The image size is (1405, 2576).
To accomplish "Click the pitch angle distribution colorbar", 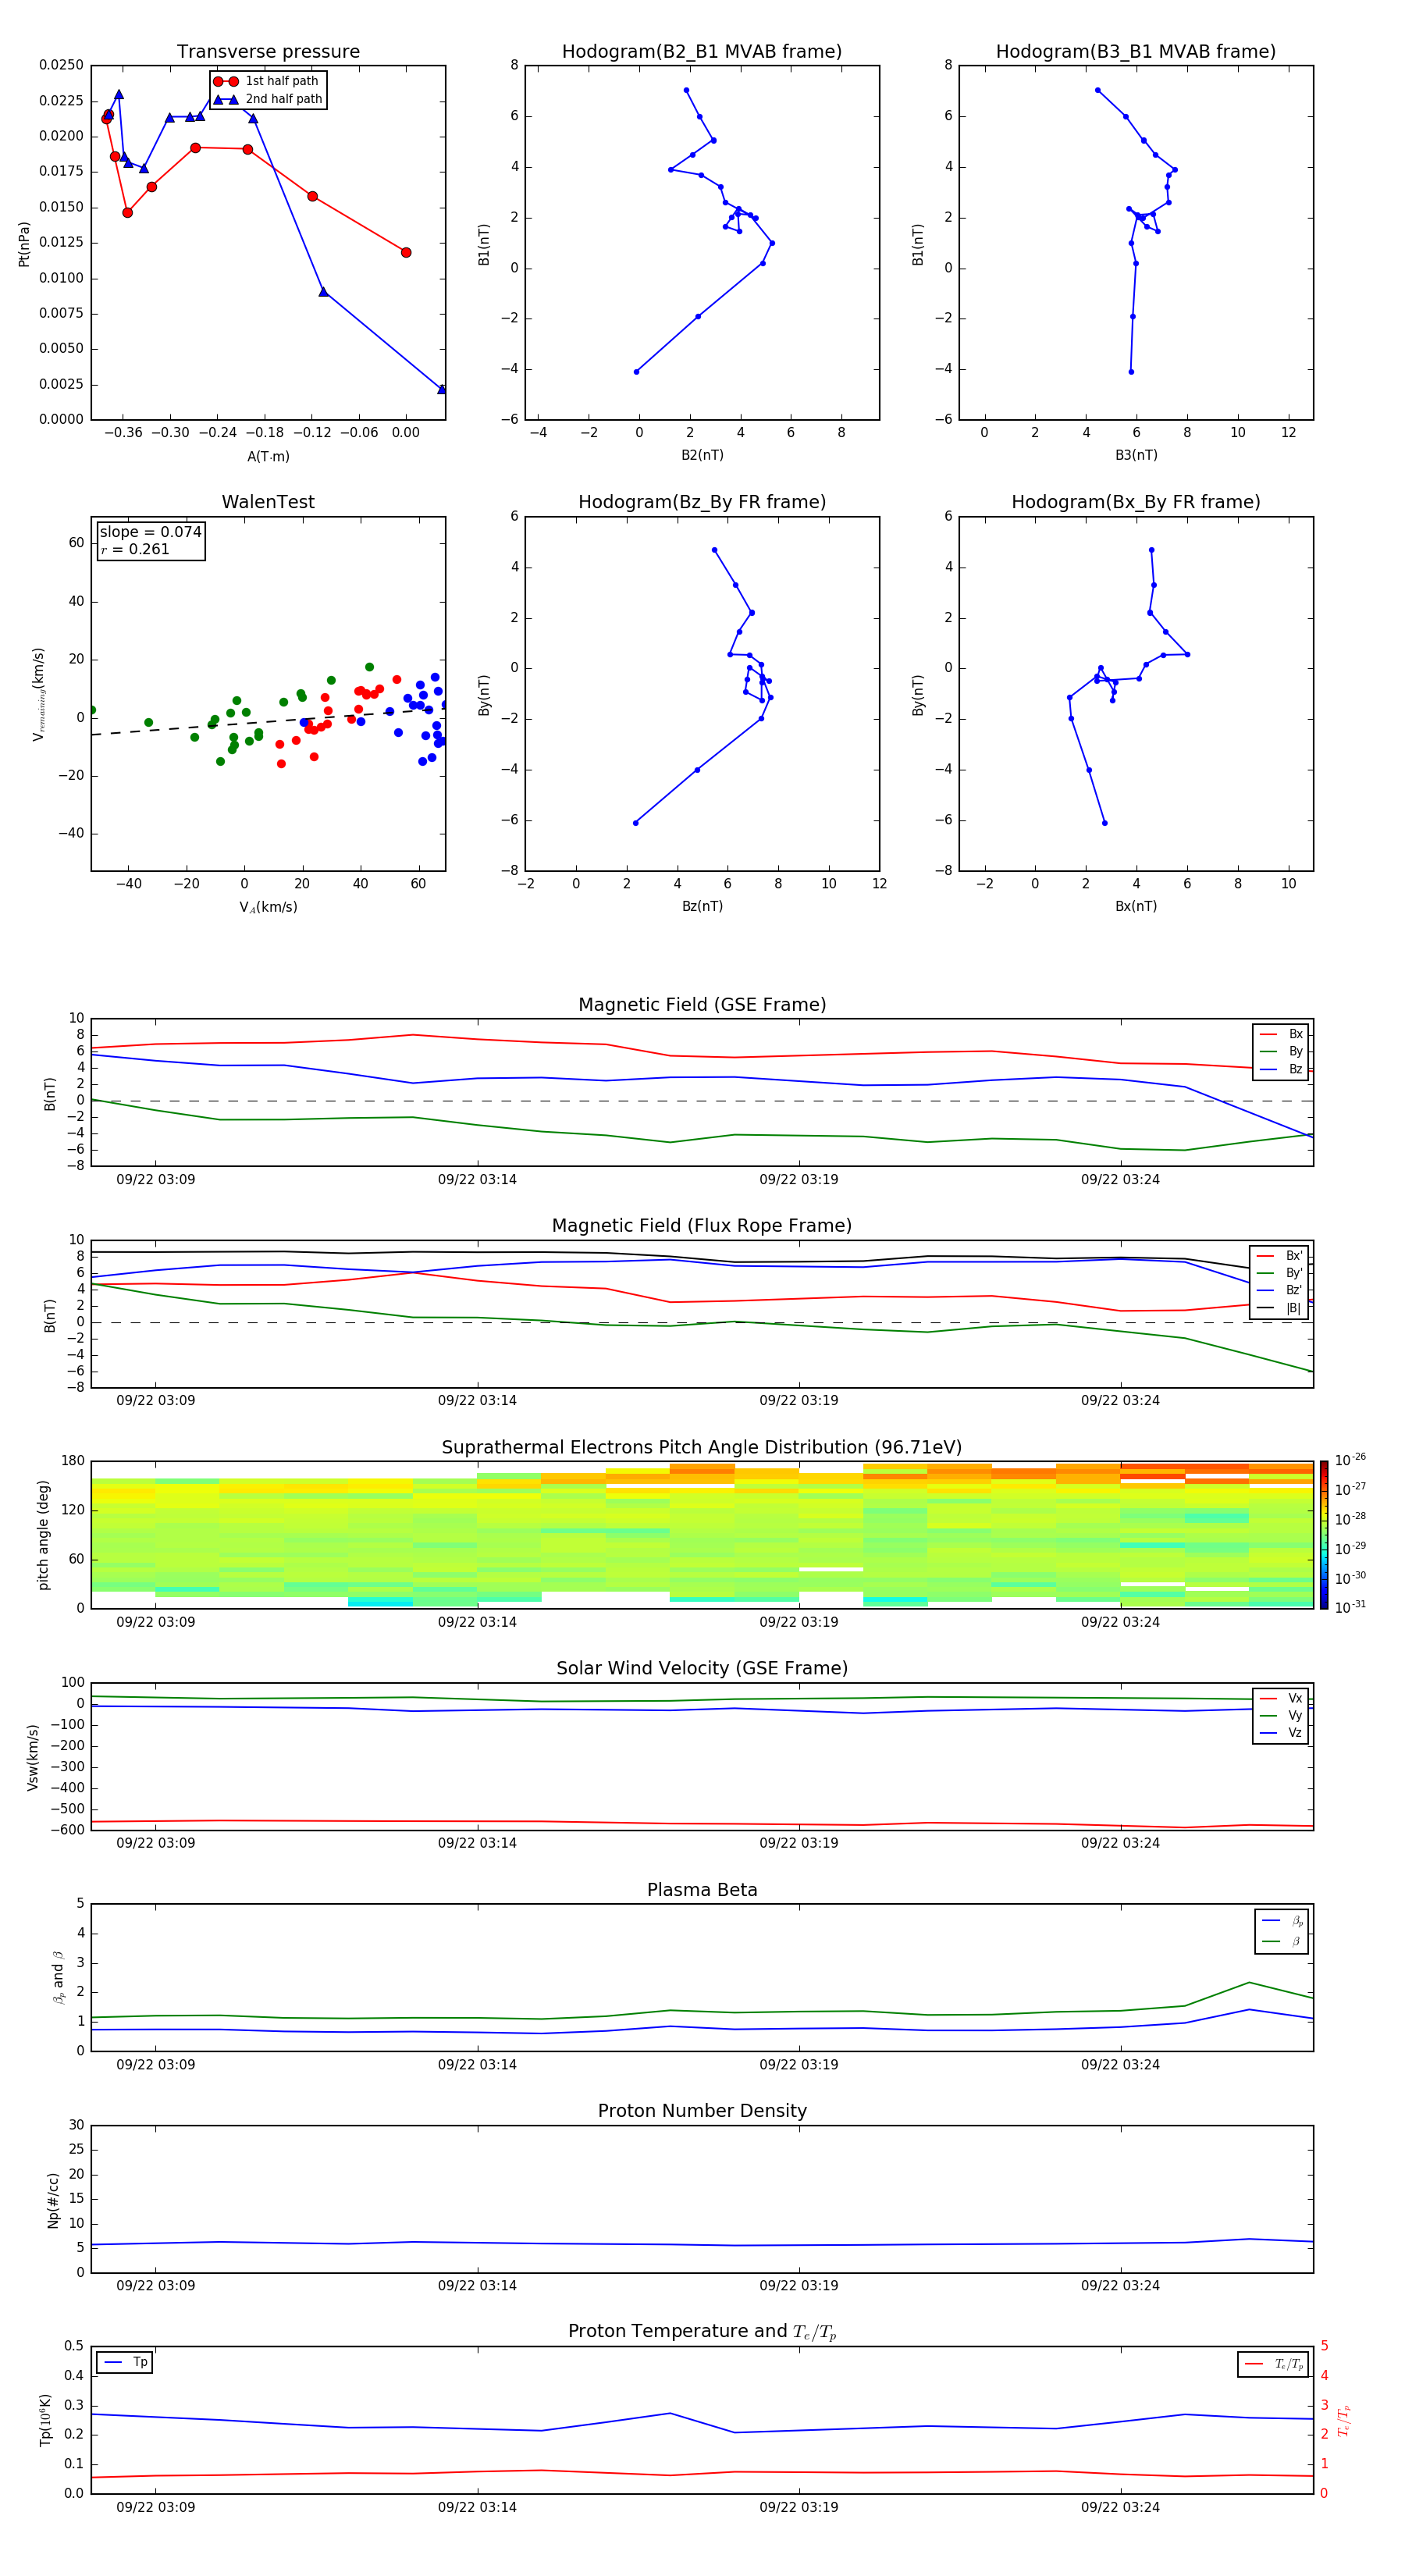I will coord(1324,1535).
